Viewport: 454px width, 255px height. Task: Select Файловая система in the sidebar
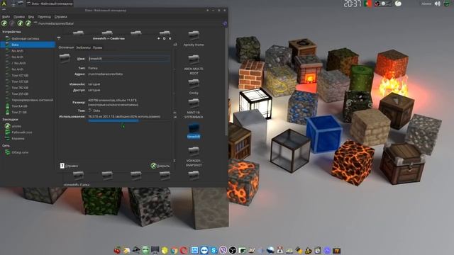(28, 38)
